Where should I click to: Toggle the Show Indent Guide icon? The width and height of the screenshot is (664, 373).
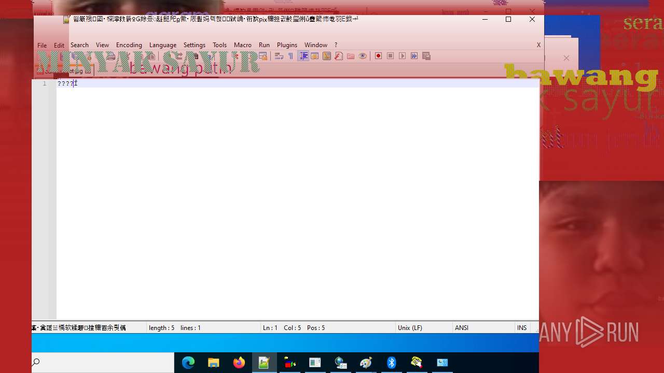(x=303, y=56)
